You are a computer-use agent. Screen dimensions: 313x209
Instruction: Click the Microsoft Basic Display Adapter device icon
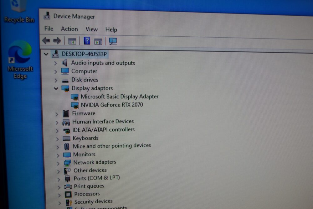(75, 97)
